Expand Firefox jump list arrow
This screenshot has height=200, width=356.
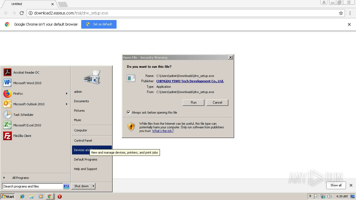point(66,94)
